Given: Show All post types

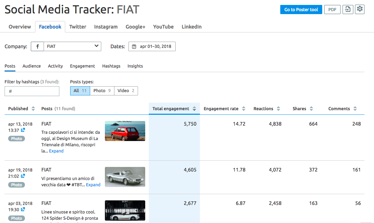Looking at the screenshot, I should (80, 91).
